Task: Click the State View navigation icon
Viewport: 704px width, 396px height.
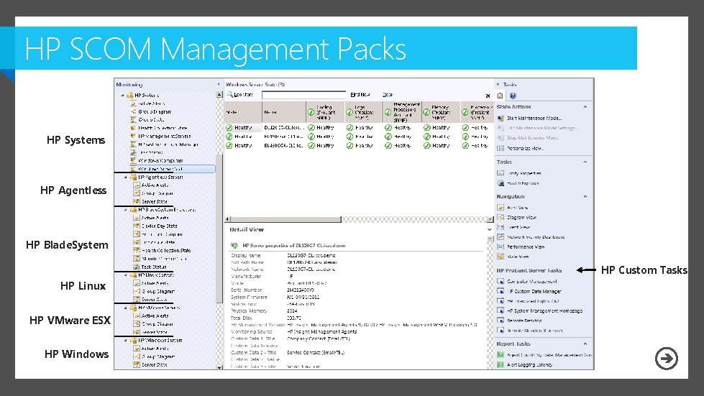Action: pos(500,257)
